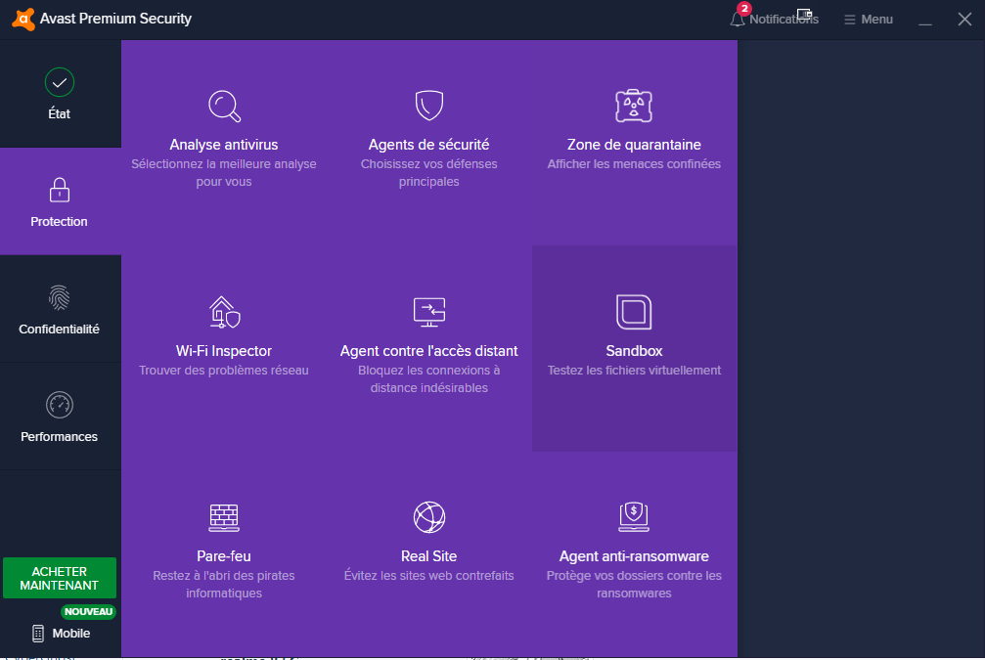Open the Sandbox title
This screenshot has height=660, width=985.
[634, 350]
